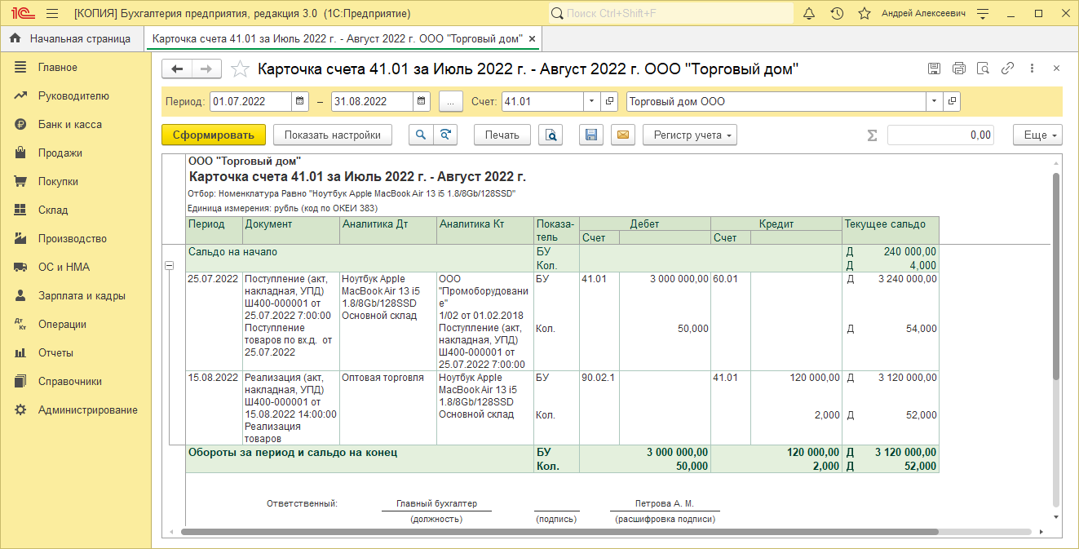Open service settings lines icon
The image size is (1079, 549).
point(983,14)
